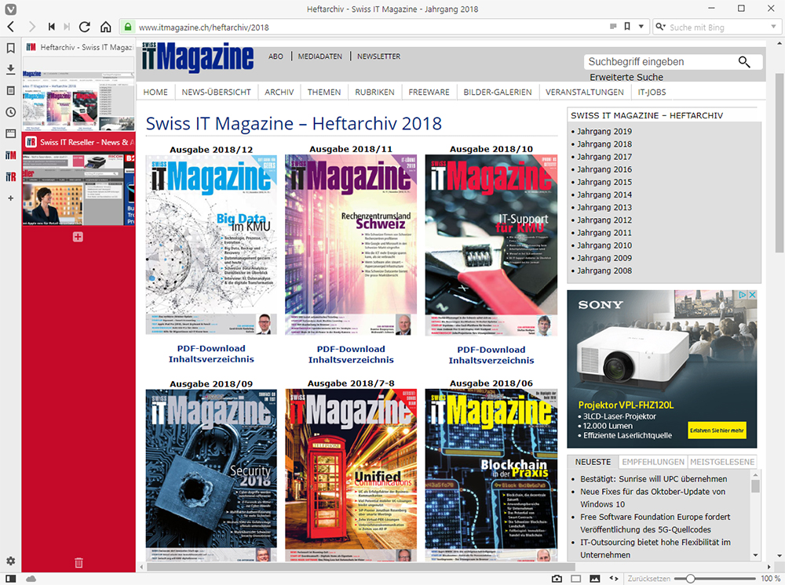Click Erfahren Sie hier mehr button
This screenshot has height=585, width=785.
tap(717, 431)
